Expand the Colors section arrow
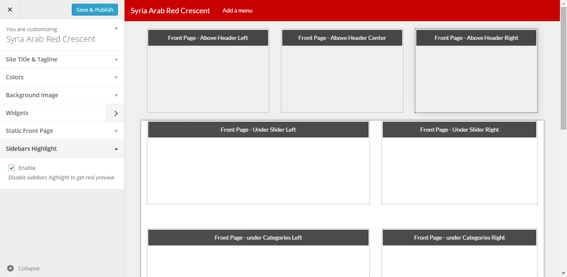 coord(116,77)
